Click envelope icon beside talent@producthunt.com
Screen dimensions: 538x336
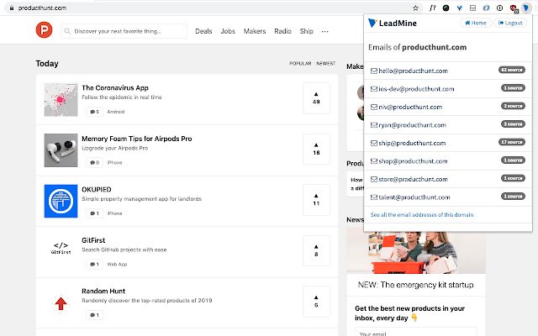[373, 197]
